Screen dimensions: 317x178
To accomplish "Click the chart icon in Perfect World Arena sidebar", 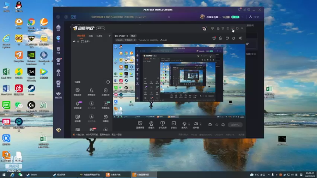I will [58, 83].
